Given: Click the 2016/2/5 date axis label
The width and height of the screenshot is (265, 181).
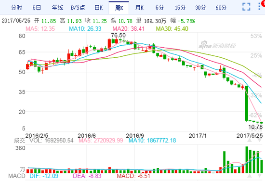Looking at the screenshot, I should pyautogui.click(x=37, y=136).
